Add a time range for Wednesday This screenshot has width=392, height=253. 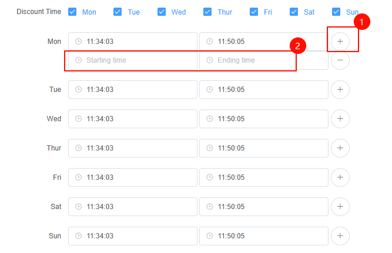[340, 119]
